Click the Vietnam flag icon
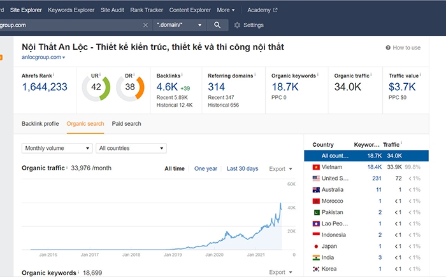 [316, 167]
